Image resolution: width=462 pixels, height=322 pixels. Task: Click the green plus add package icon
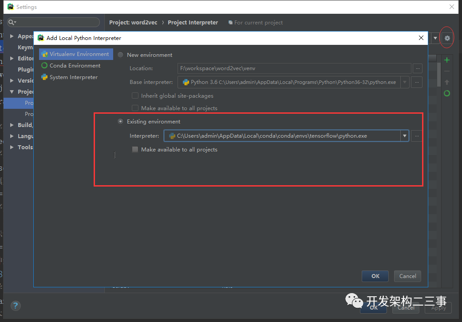tap(446, 60)
